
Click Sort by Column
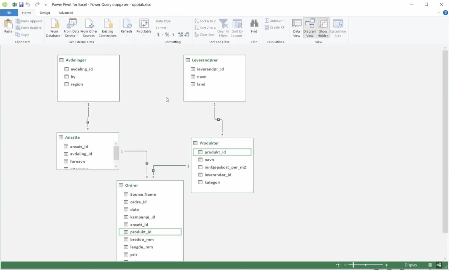point(237,28)
